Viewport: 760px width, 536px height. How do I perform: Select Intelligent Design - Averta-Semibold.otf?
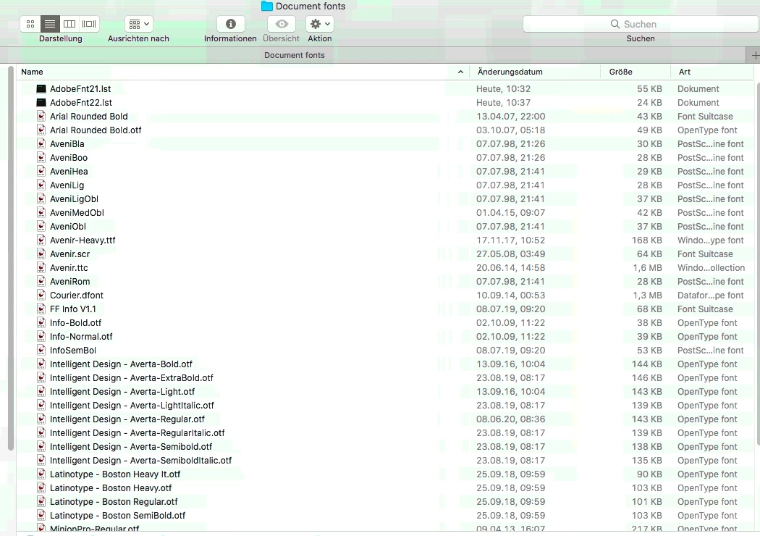click(x=131, y=446)
